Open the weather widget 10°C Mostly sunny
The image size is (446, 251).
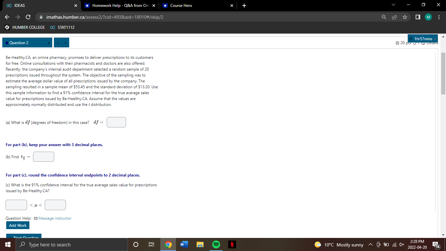[339, 245]
